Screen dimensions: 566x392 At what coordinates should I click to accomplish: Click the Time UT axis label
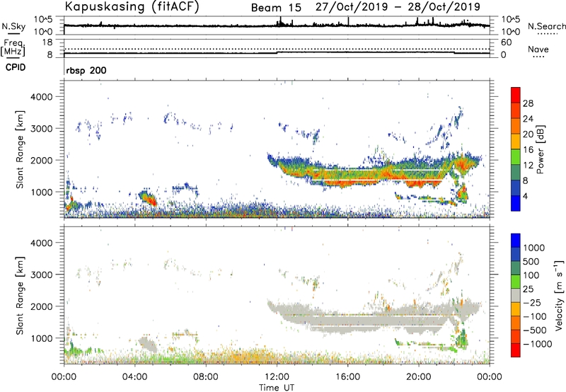(277, 388)
